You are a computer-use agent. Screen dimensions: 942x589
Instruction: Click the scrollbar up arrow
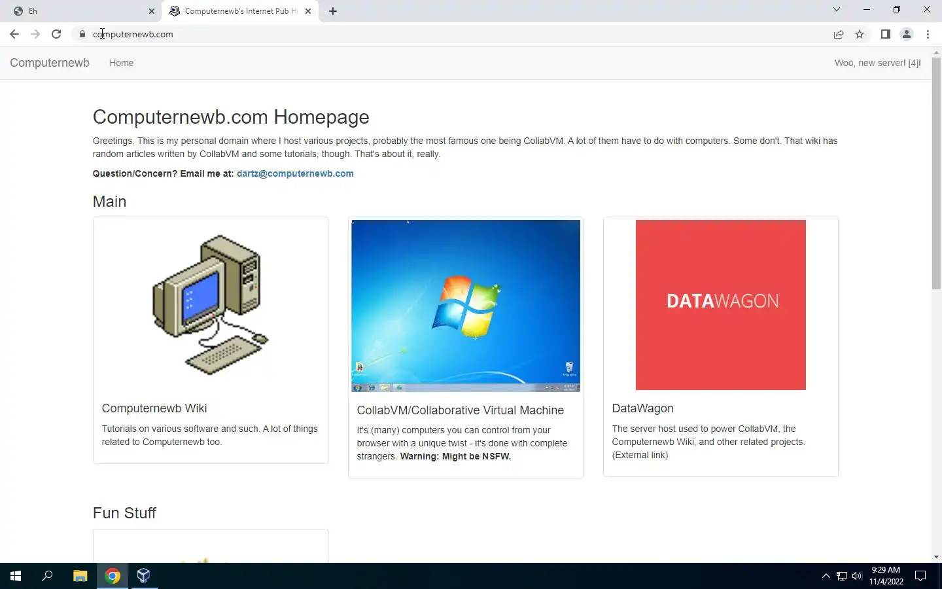click(936, 52)
